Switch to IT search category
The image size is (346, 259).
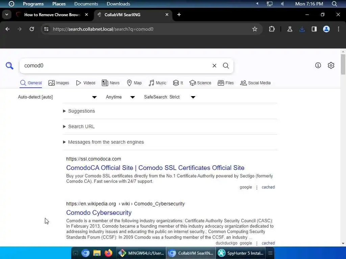point(178,83)
